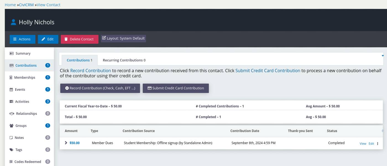Switch to Recurring Contributions 0 tab
The height and width of the screenshot is (166, 387).
click(124, 60)
